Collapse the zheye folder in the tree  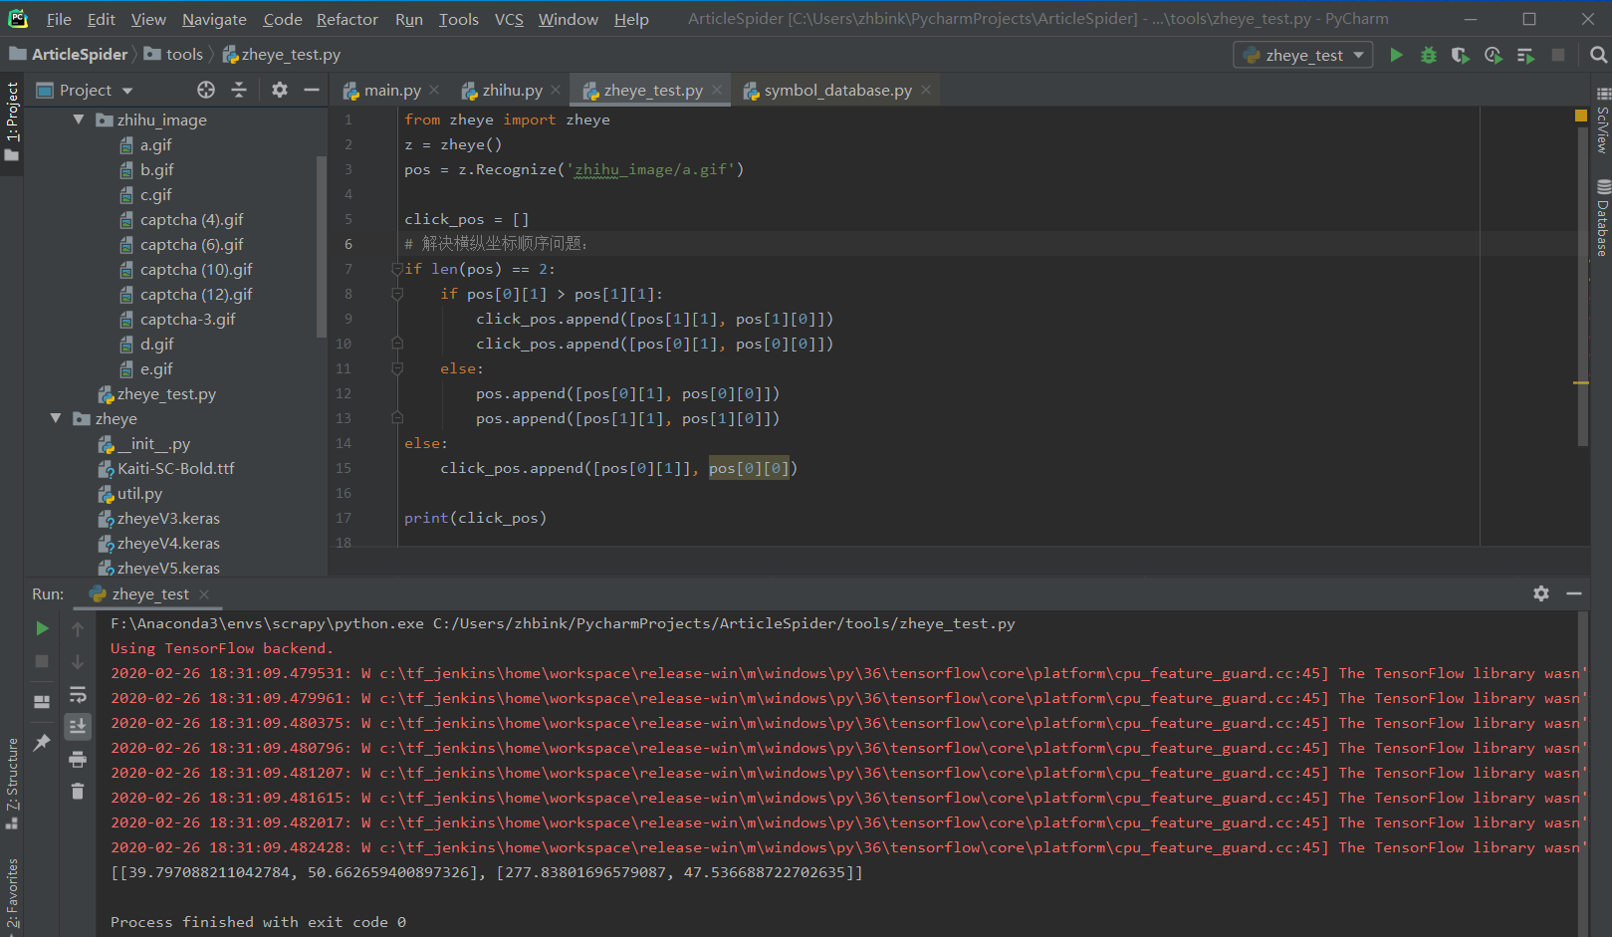pyautogui.click(x=57, y=418)
